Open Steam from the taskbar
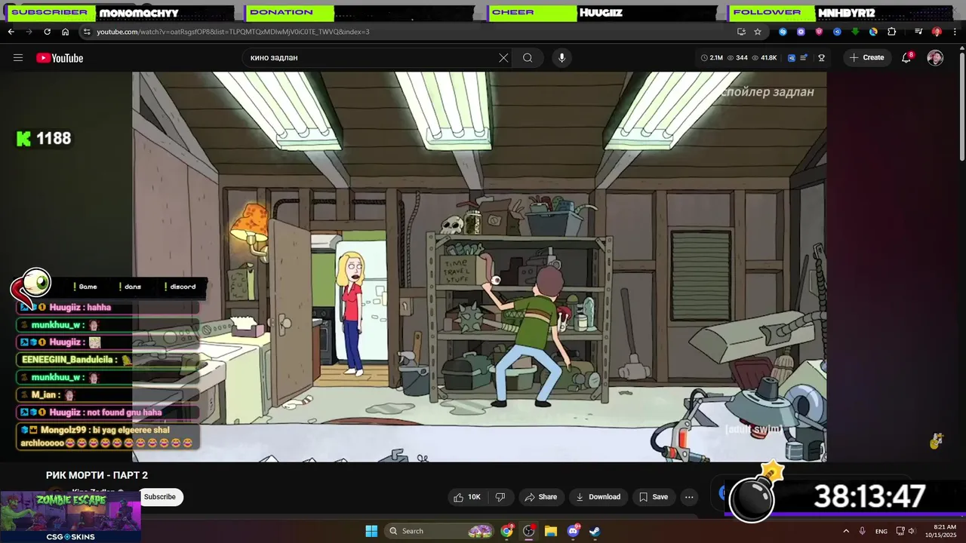 tap(595, 531)
